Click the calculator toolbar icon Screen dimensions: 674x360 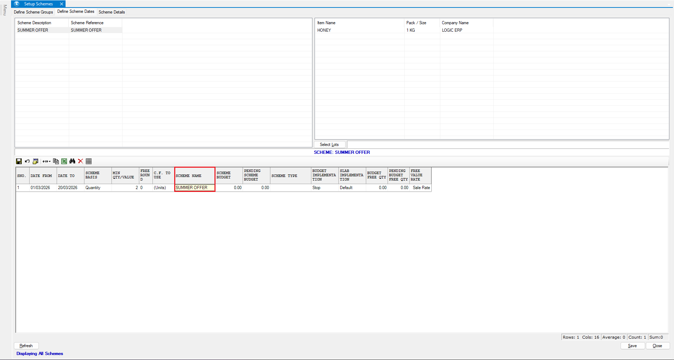coord(35,161)
